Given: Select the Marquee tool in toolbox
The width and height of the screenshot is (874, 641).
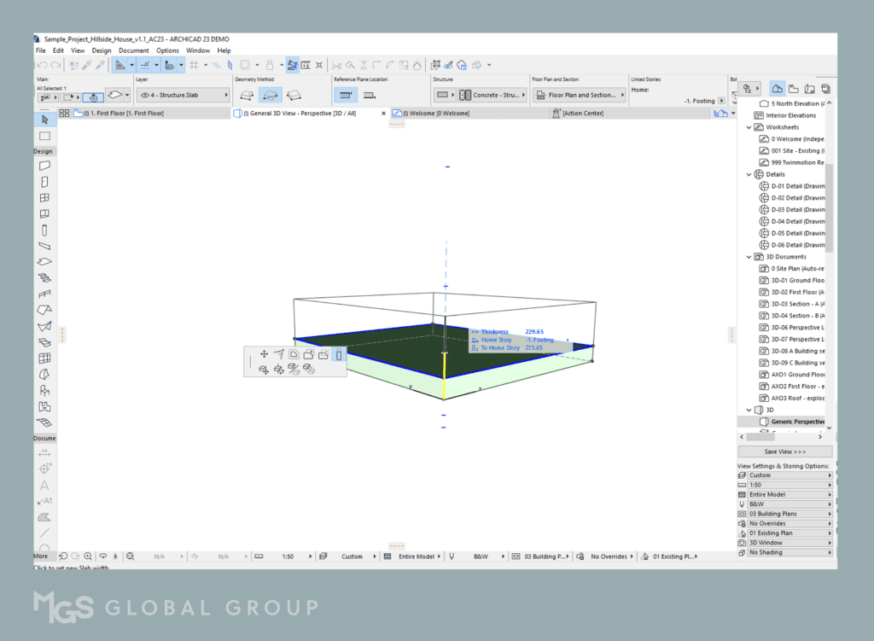Looking at the screenshot, I should click(44, 136).
